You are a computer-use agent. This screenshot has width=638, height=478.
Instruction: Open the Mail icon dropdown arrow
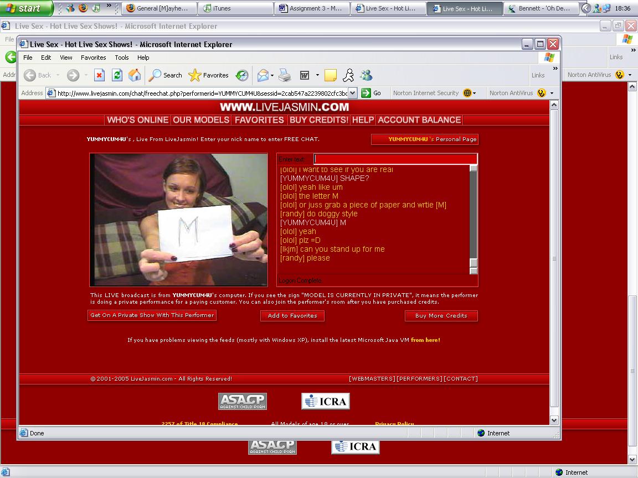coord(272,75)
